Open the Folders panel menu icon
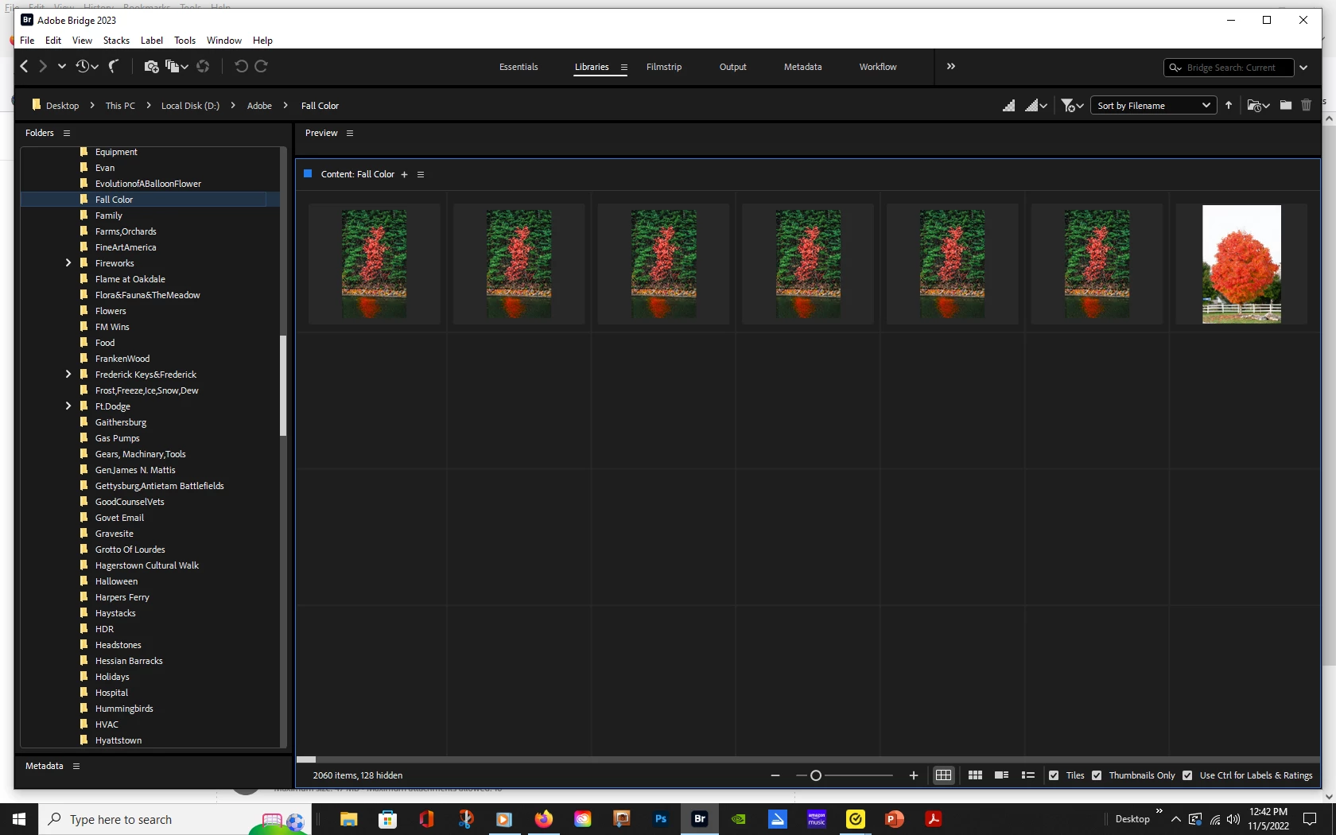 (67, 134)
